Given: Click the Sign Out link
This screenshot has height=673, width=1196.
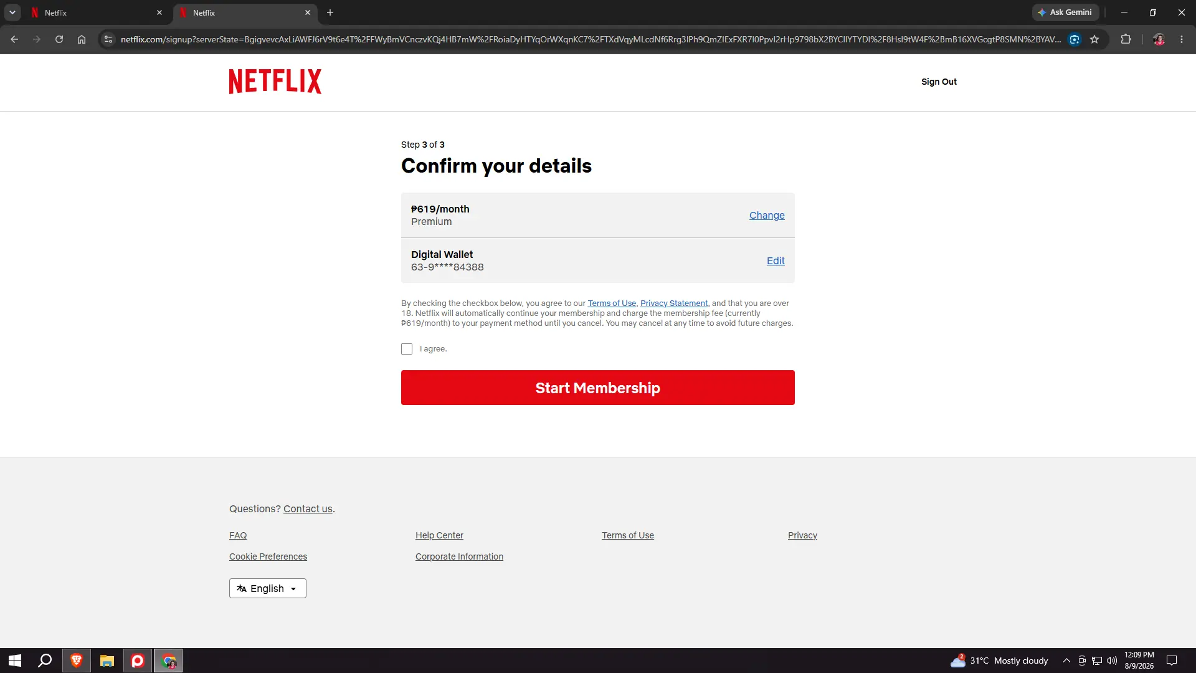Looking at the screenshot, I should 939,82.
